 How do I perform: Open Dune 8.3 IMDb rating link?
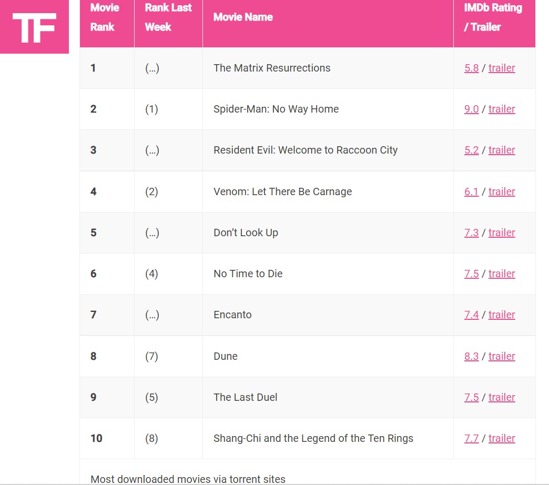(471, 356)
